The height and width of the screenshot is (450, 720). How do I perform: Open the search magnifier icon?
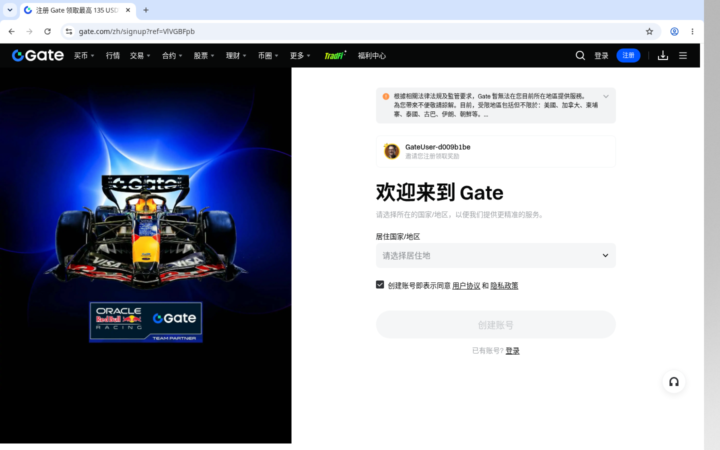pyautogui.click(x=580, y=55)
